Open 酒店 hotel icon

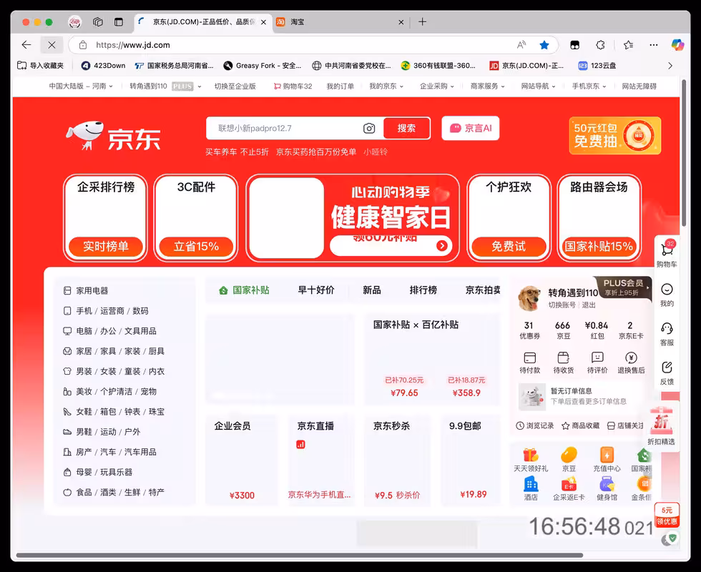(x=531, y=488)
